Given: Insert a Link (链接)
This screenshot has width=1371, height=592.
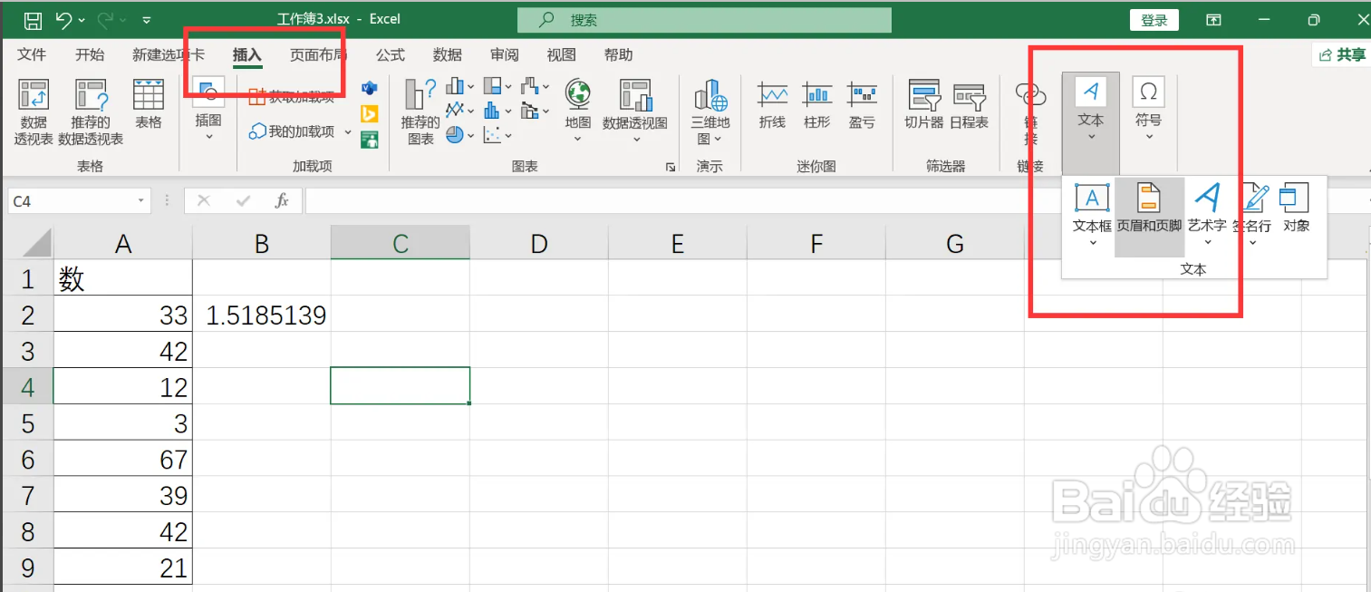Looking at the screenshot, I should (1031, 112).
